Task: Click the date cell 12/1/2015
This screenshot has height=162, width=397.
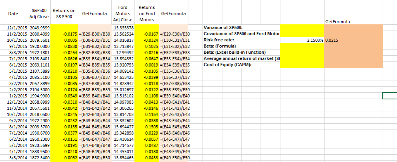Action: (x=15, y=27)
